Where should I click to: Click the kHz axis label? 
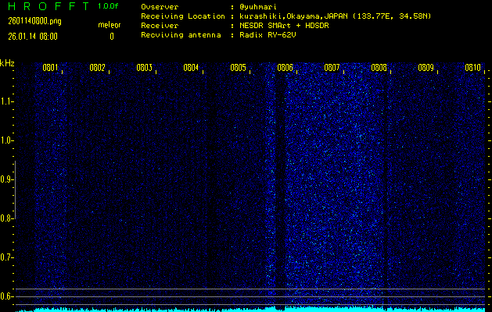pyautogui.click(x=7, y=63)
